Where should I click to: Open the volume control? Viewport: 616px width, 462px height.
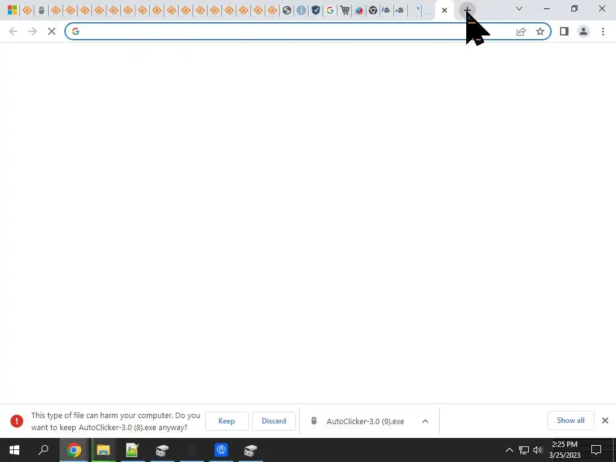pyautogui.click(x=538, y=450)
